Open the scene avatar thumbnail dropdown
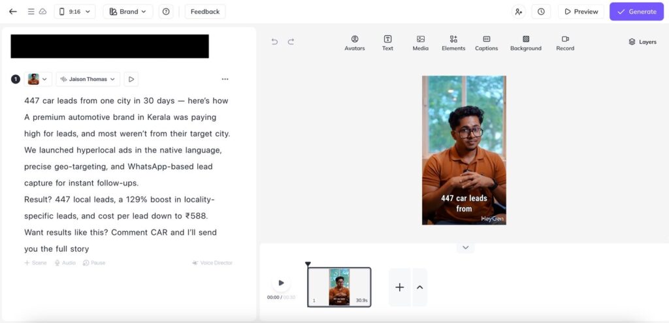 click(x=38, y=79)
